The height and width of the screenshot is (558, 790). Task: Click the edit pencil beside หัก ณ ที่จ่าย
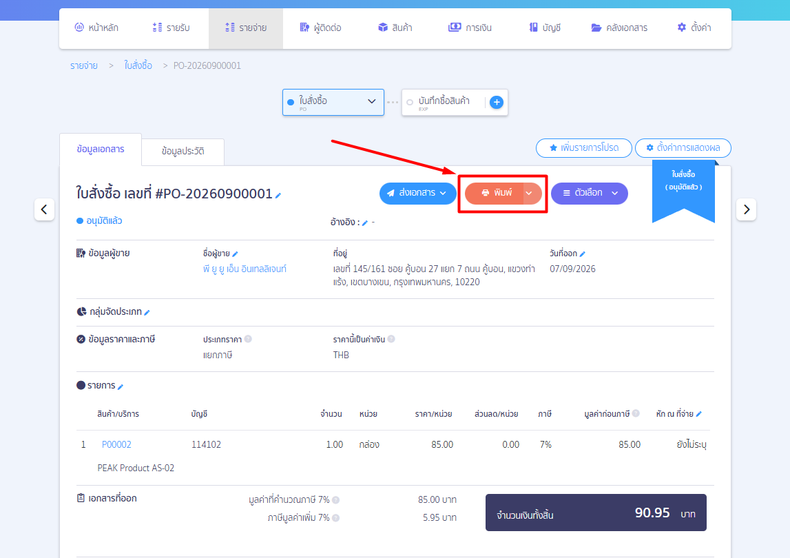[698, 414]
